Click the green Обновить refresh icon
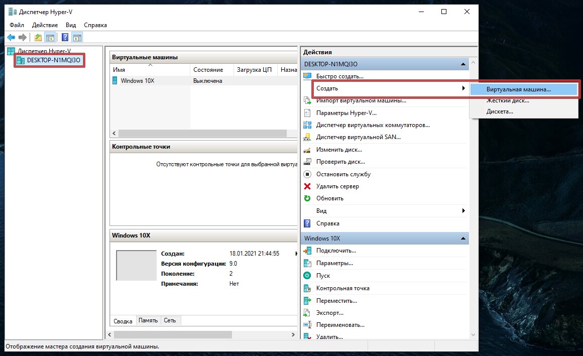The image size is (583, 356). [x=307, y=198]
